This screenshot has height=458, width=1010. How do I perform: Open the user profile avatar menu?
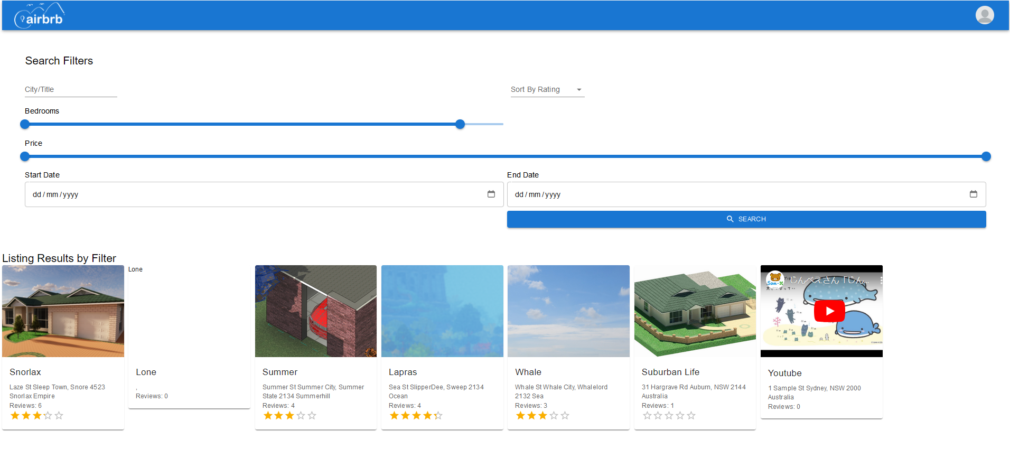[x=984, y=15]
